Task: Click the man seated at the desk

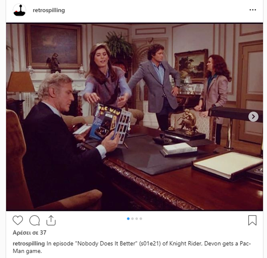Action: pyautogui.click(x=61, y=140)
